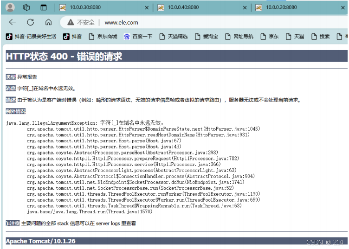Click the readHostDomainName stack line

[138, 135]
